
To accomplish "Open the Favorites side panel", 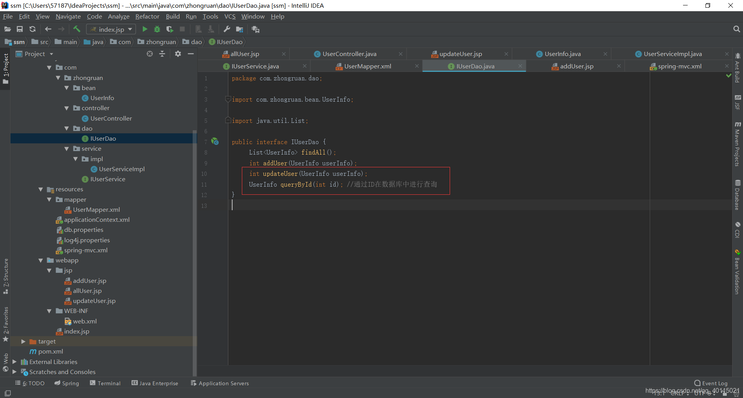I will point(5,325).
